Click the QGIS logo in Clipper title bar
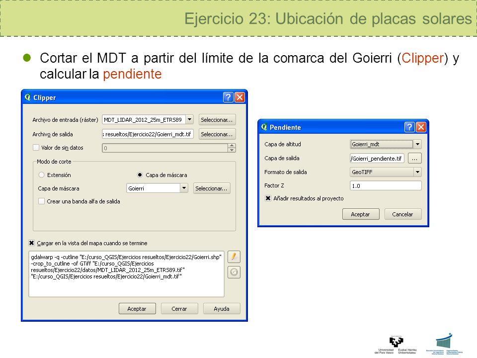 tap(28, 97)
